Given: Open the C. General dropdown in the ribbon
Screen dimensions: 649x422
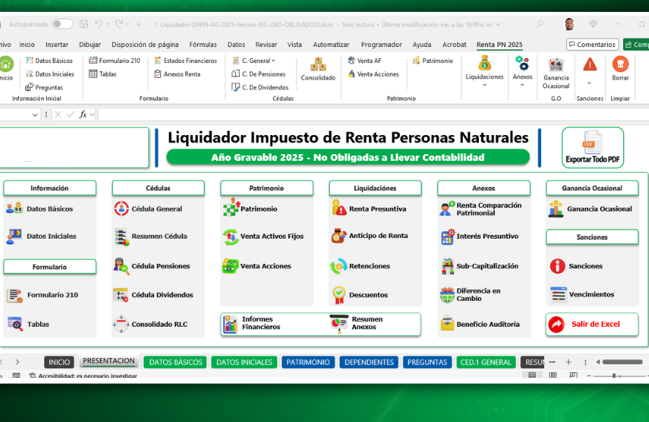Looking at the screenshot, I should click(255, 61).
